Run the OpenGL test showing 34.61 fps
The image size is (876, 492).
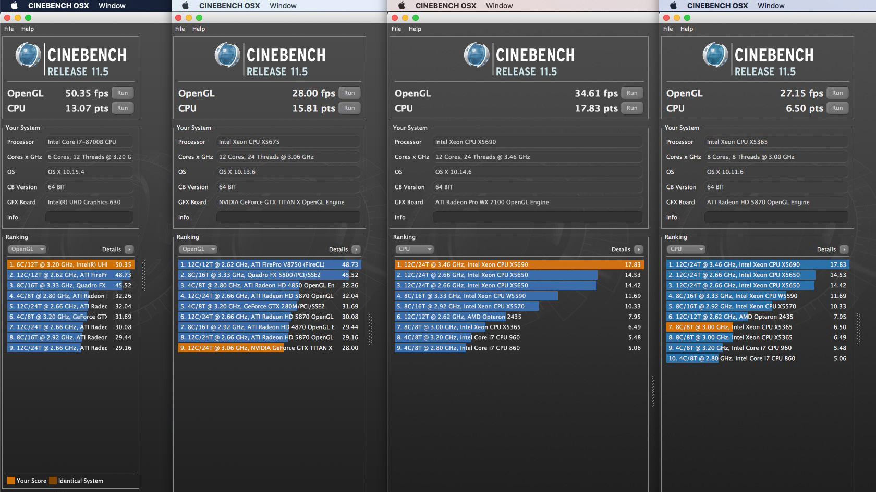point(632,93)
